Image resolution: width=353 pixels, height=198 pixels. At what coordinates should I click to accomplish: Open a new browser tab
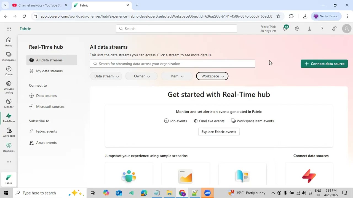click(x=137, y=5)
